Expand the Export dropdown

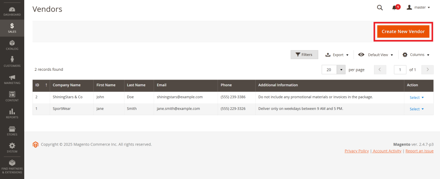click(x=337, y=55)
